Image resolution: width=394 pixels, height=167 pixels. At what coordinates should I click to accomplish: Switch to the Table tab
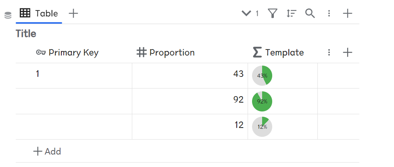[x=39, y=13]
